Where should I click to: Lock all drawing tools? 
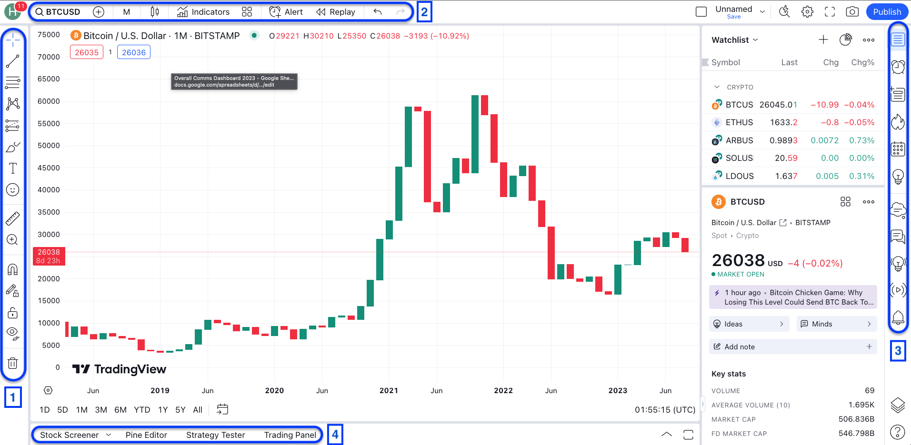point(13,313)
